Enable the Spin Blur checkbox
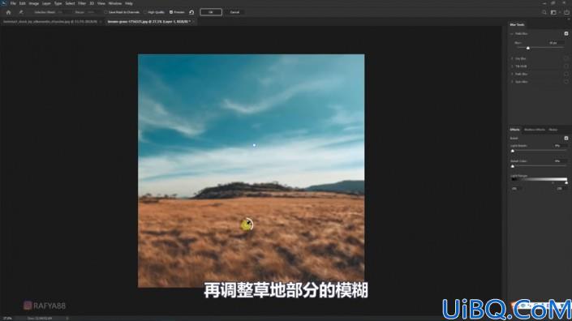This screenshot has height=321, width=572. (566, 82)
